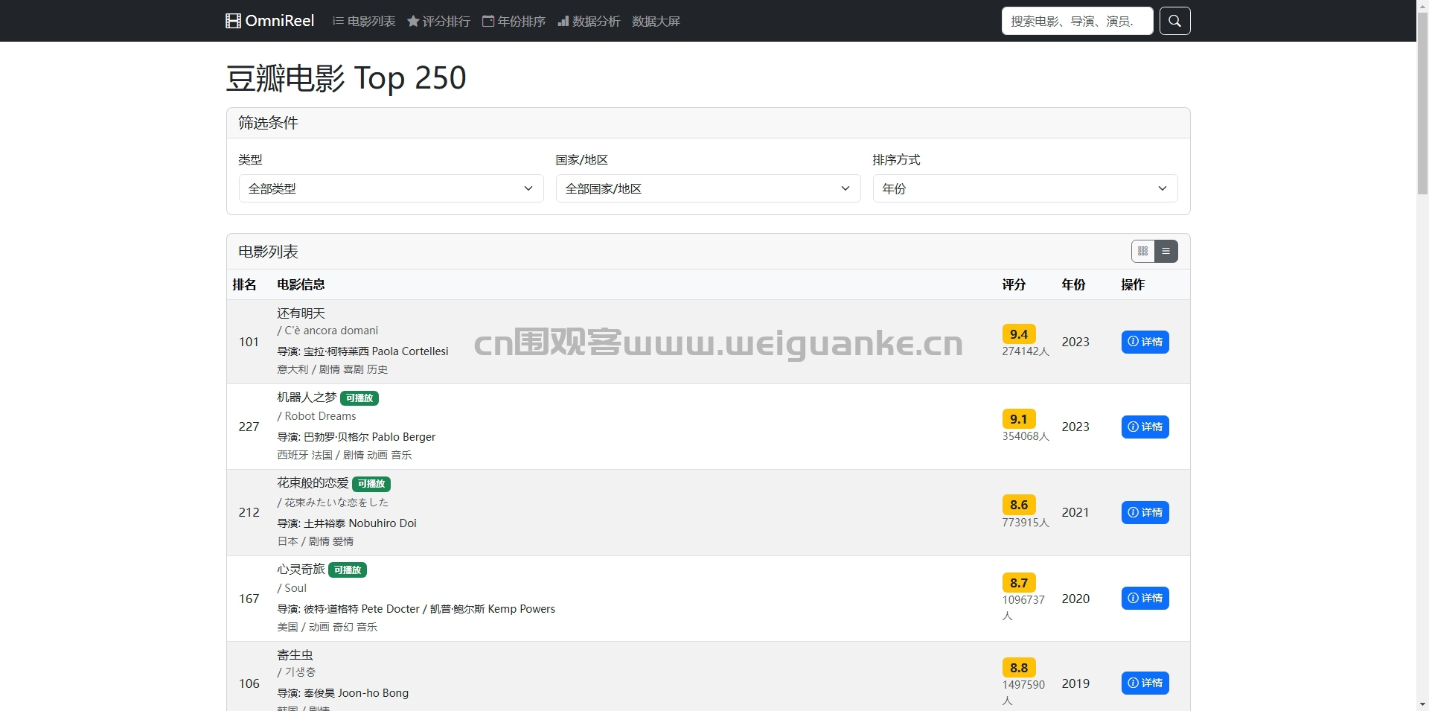Viewport: 1429px width, 711px height.
Task: Click the 电影信息 column header
Action: tap(301, 284)
